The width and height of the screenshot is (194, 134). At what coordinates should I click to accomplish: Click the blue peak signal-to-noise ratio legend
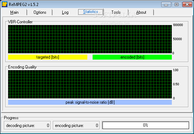tap(90, 102)
